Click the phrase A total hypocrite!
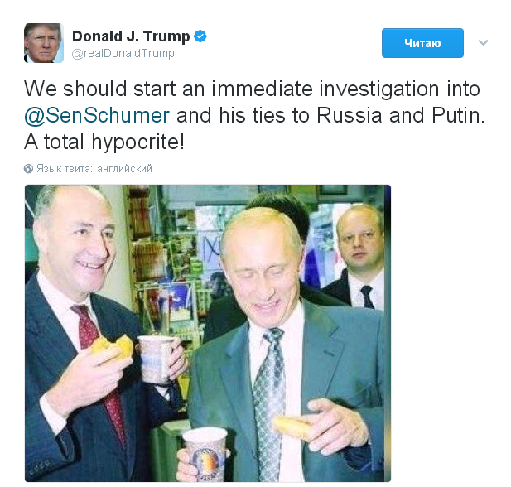Viewport: 511px width, 487px height. 104,142
